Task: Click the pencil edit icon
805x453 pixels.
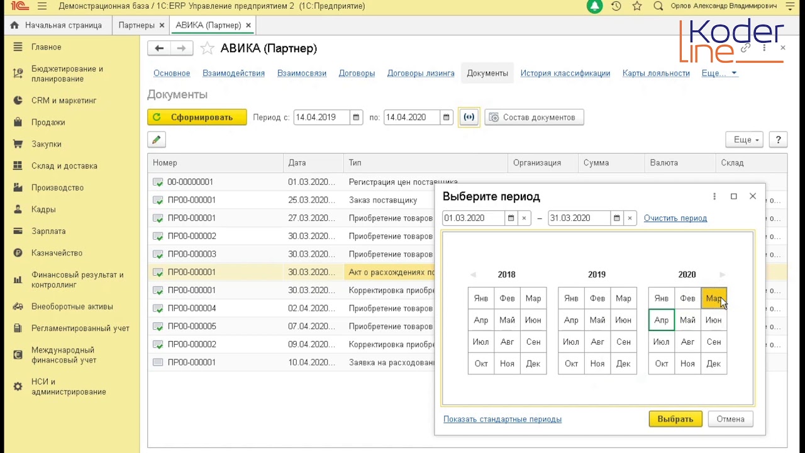Action: [x=157, y=140]
